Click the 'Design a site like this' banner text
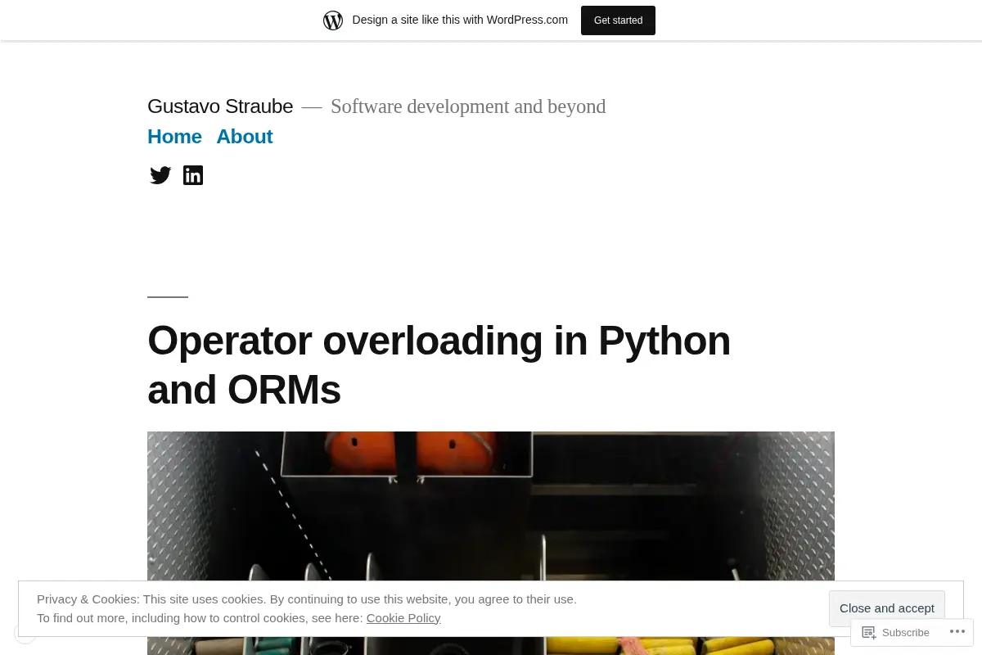This screenshot has height=655, width=982. point(460,20)
